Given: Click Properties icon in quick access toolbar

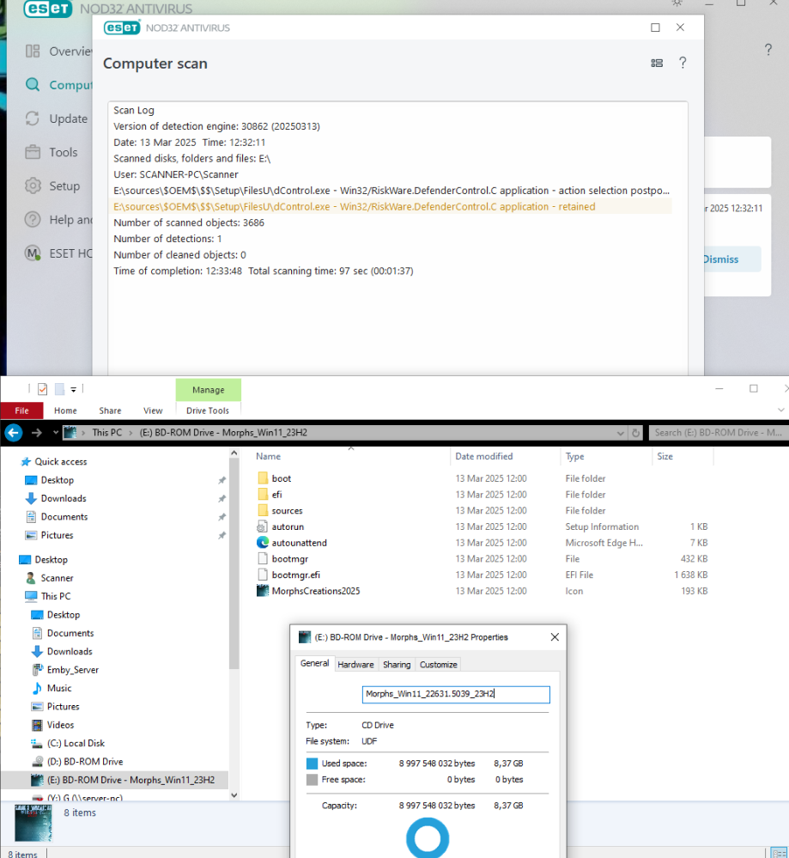Looking at the screenshot, I should coord(43,389).
